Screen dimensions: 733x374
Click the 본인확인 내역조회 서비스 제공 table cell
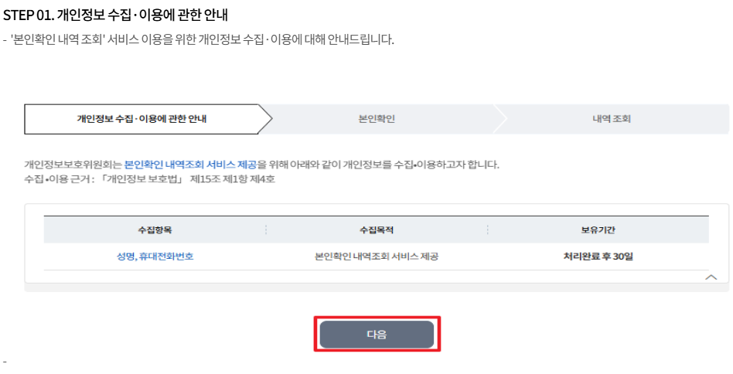coord(377,256)
